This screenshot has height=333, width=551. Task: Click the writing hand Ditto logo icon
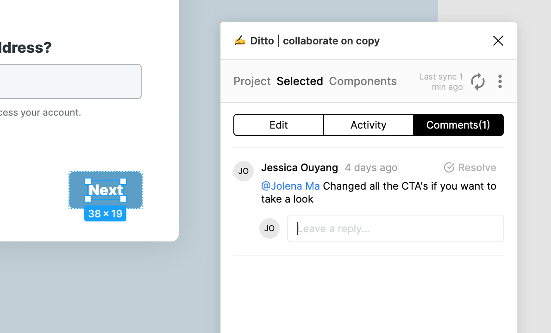pos(239,41)
